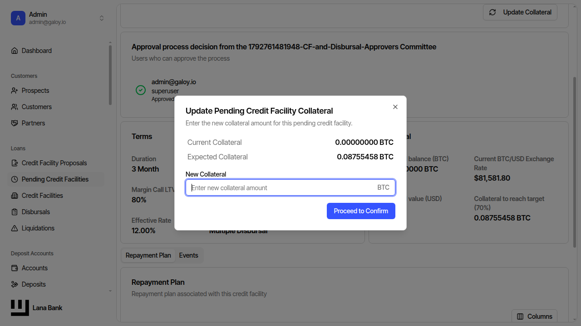The image size is (581, 326).
Task: Navigate to Disbursals in the sidebar
Action: pyautogui.click(x=56, y=212)
